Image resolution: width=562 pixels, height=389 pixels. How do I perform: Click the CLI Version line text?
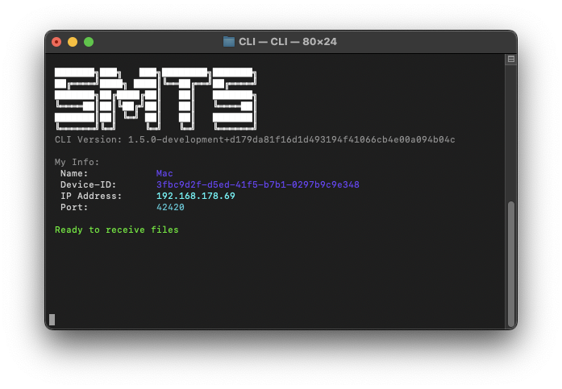(255, 139)
